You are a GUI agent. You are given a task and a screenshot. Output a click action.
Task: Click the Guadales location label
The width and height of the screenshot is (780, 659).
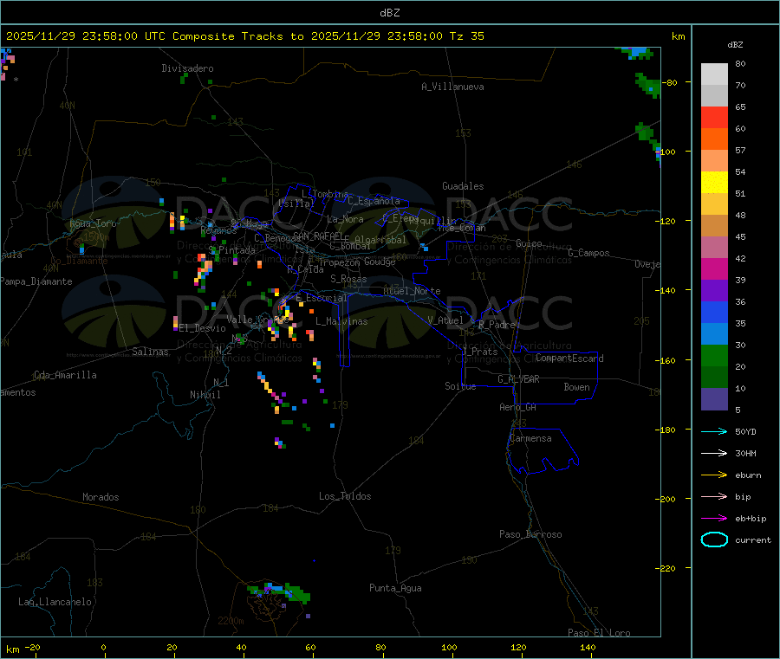tap(463, 186)
